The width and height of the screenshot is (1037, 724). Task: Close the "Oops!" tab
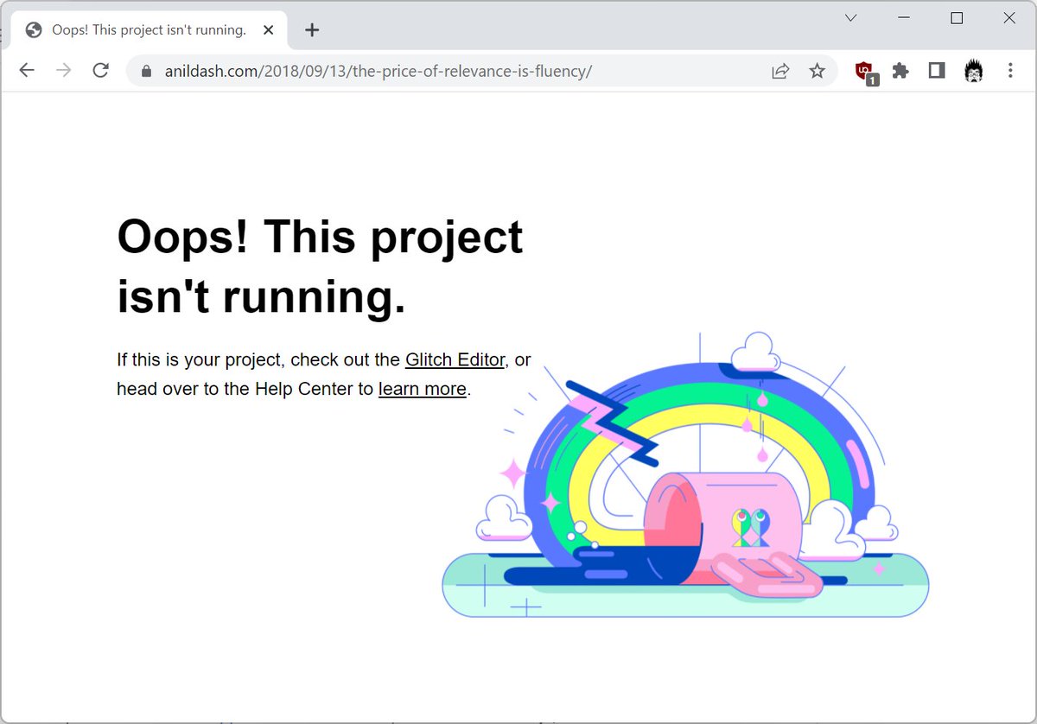click(268, 30)
